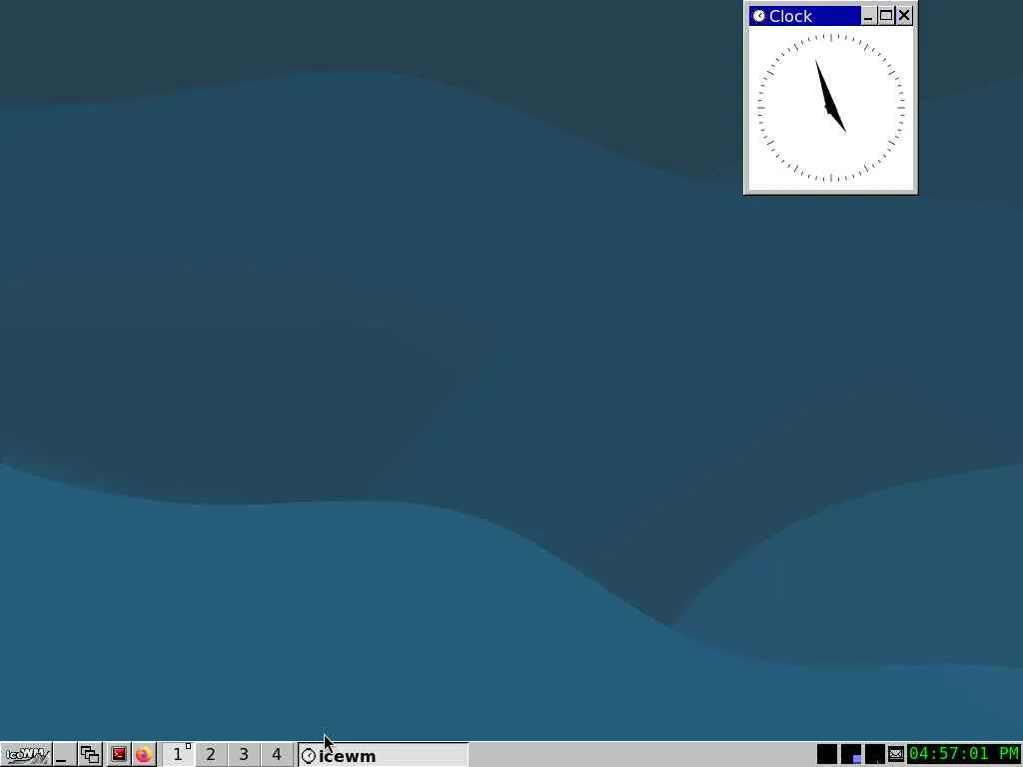Click the green digital taskbar clock

[x=964, y=754]
